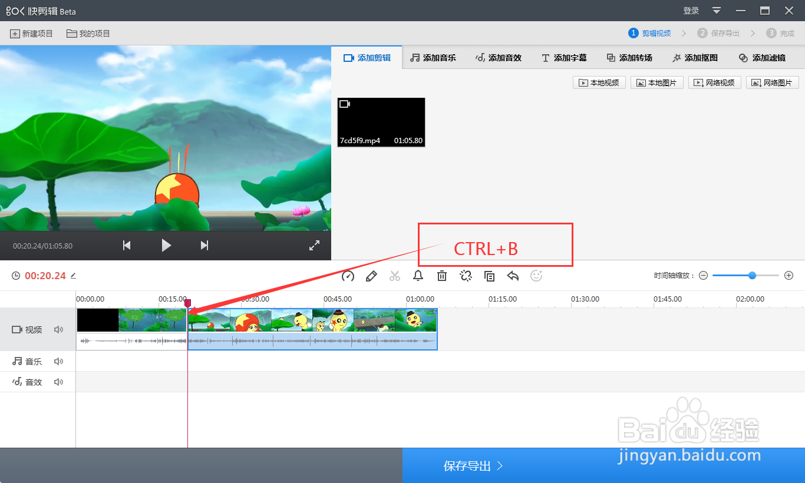Jump to next frame button
The image size is (805, 483).
coord(204,246)
